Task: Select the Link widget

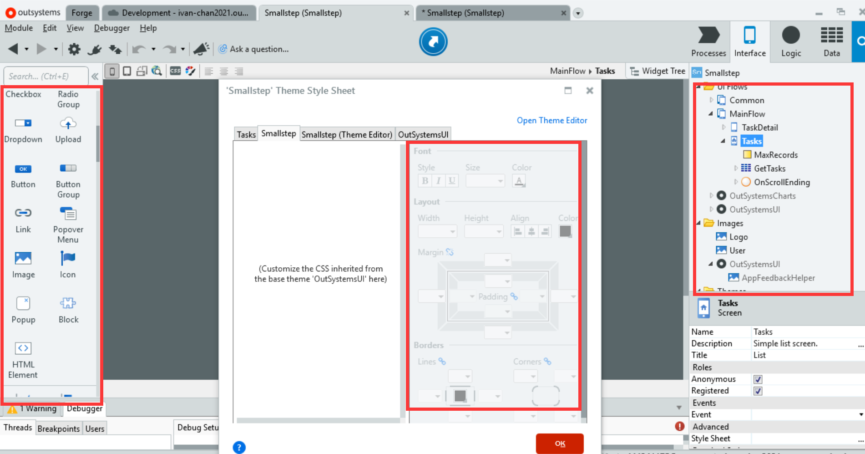Action: 23,220
